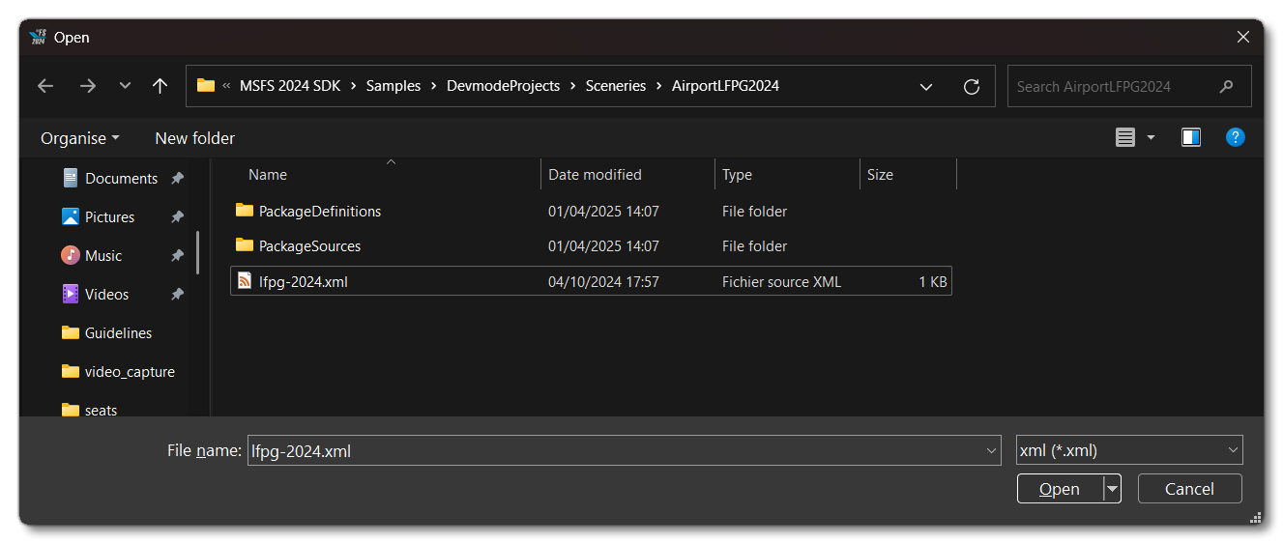Click 'Fichier source XML' type cell

[x=781, y=281]
